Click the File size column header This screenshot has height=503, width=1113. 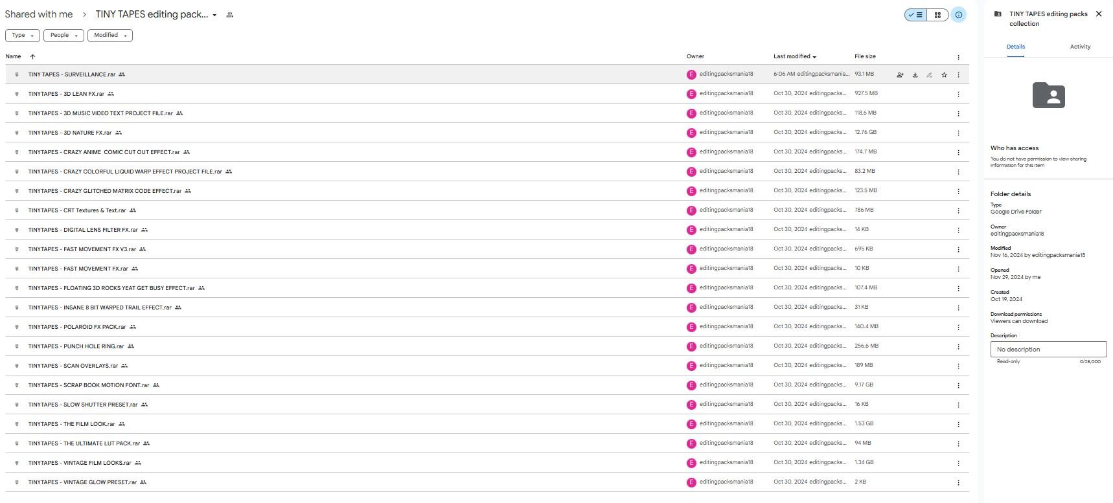pos(865,56)
